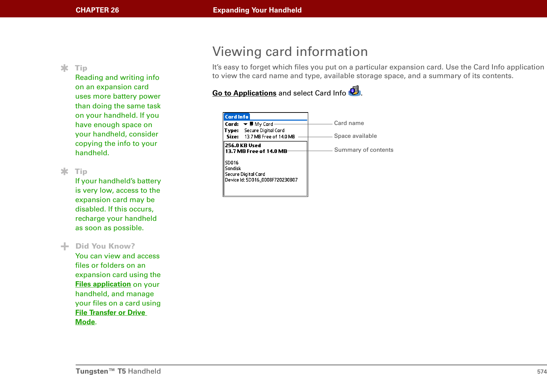Click 'Secure Digital Card' in the Type row

point(264,131)
